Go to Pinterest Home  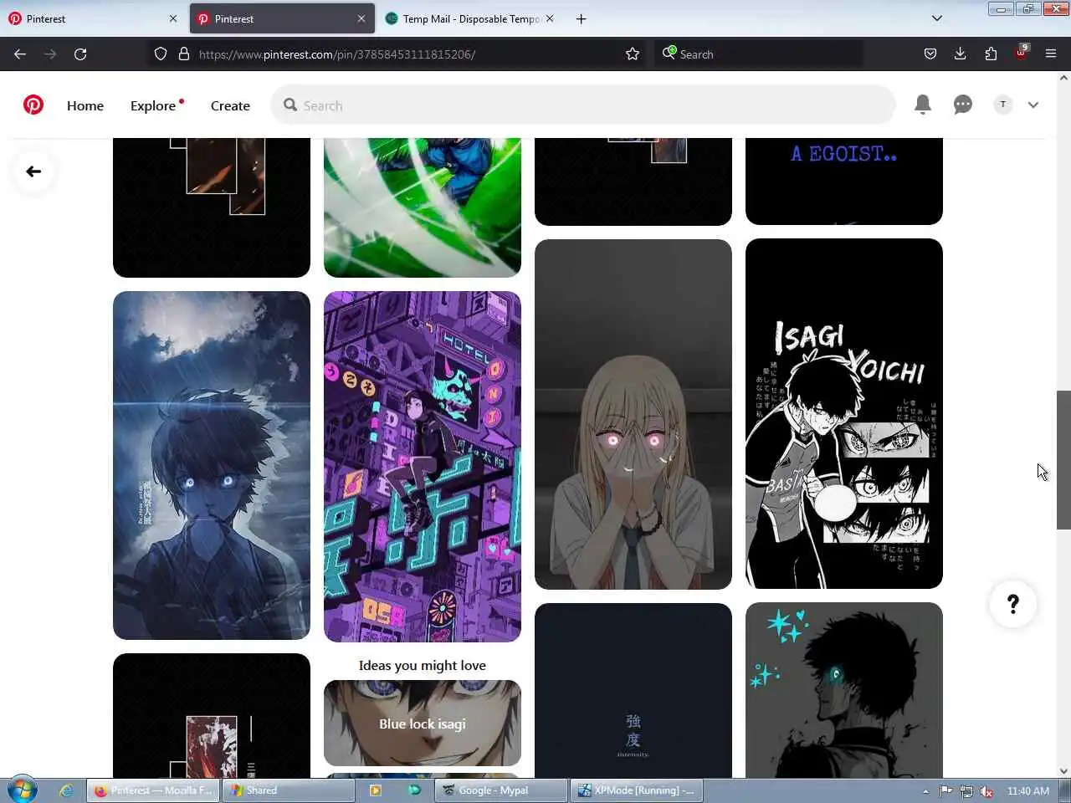(x=85, y=105)
